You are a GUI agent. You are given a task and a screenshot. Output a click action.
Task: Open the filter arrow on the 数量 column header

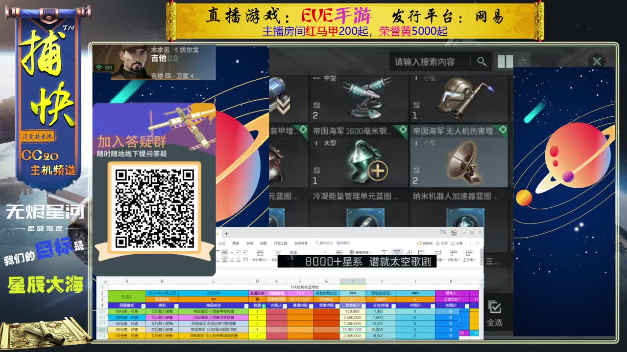pyautogui.click(x=264, y=306)
